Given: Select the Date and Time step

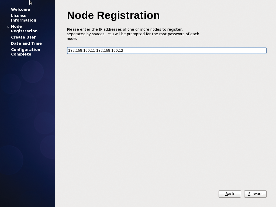Looking at the screenshot, I should (x=26, y=43).
